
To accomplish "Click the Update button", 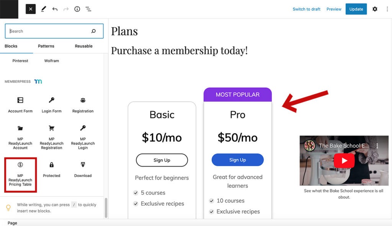I will point(356,9).
